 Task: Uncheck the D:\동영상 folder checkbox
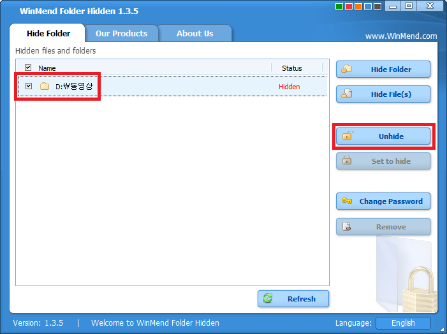point(29,86)
